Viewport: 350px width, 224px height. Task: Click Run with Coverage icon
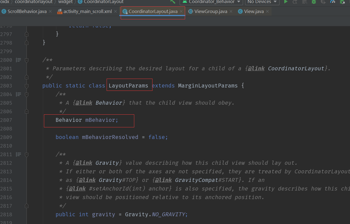[323, 2]
